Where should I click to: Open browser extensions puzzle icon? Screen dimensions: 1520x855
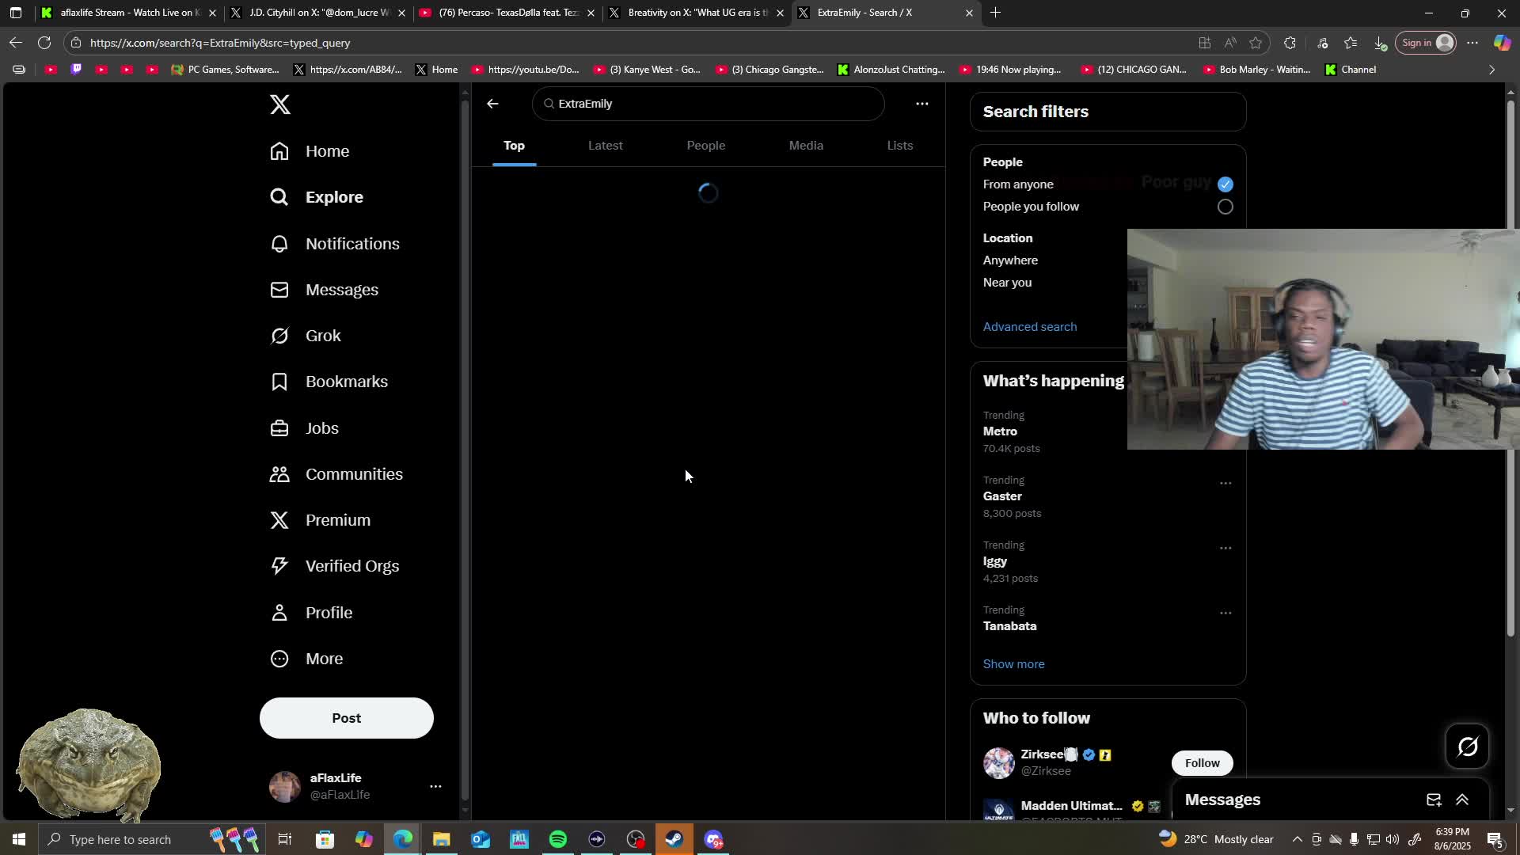tap(1290, 43)
